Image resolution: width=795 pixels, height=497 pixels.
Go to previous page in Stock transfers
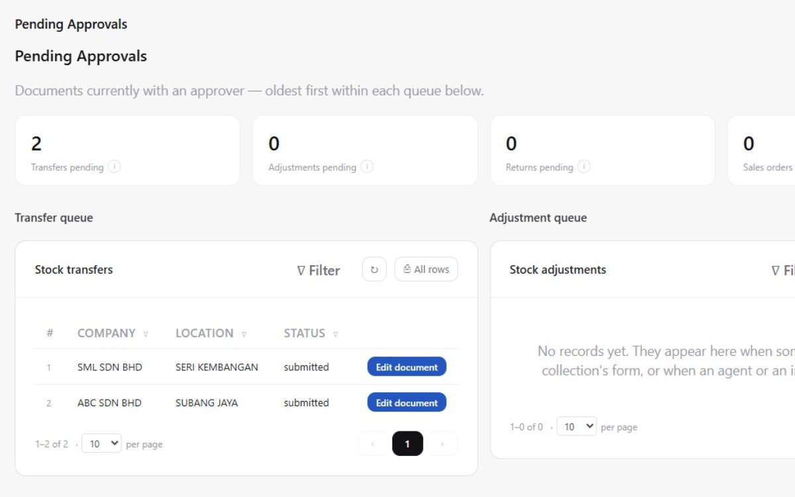373,443
